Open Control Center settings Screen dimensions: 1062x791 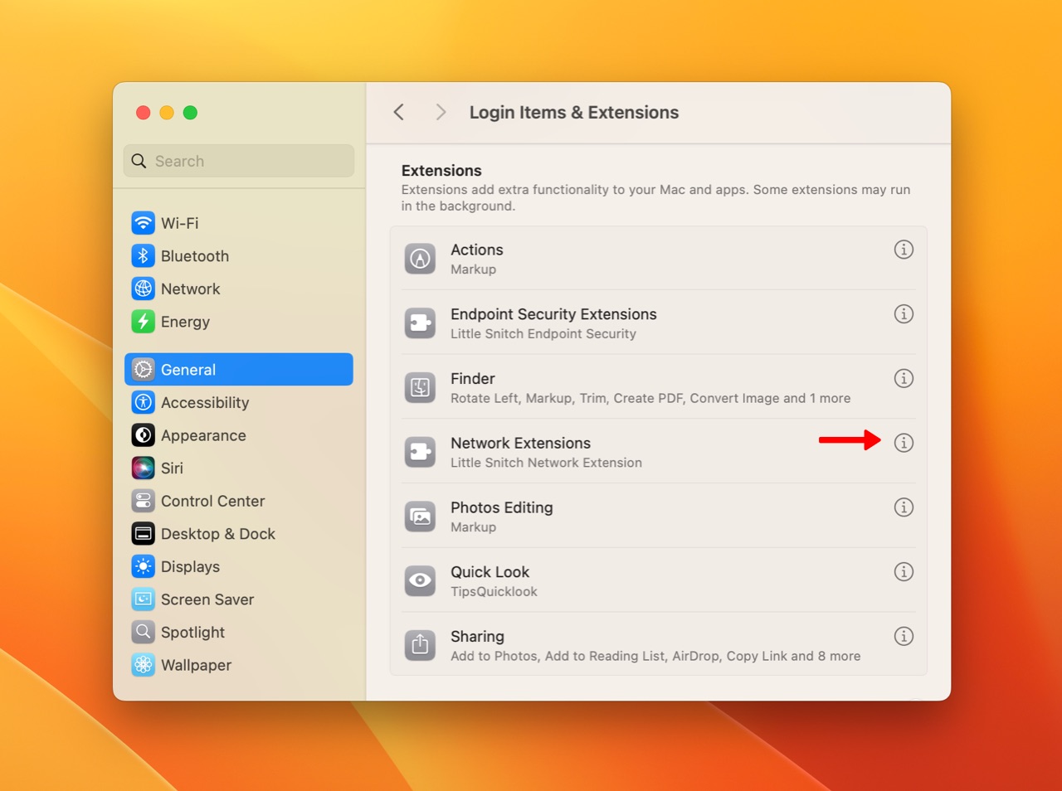[212, 501]
